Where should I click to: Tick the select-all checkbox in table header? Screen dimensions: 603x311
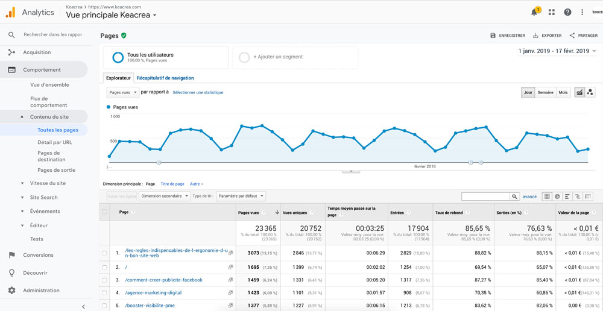pyautogui.click(x=105, y=212)
